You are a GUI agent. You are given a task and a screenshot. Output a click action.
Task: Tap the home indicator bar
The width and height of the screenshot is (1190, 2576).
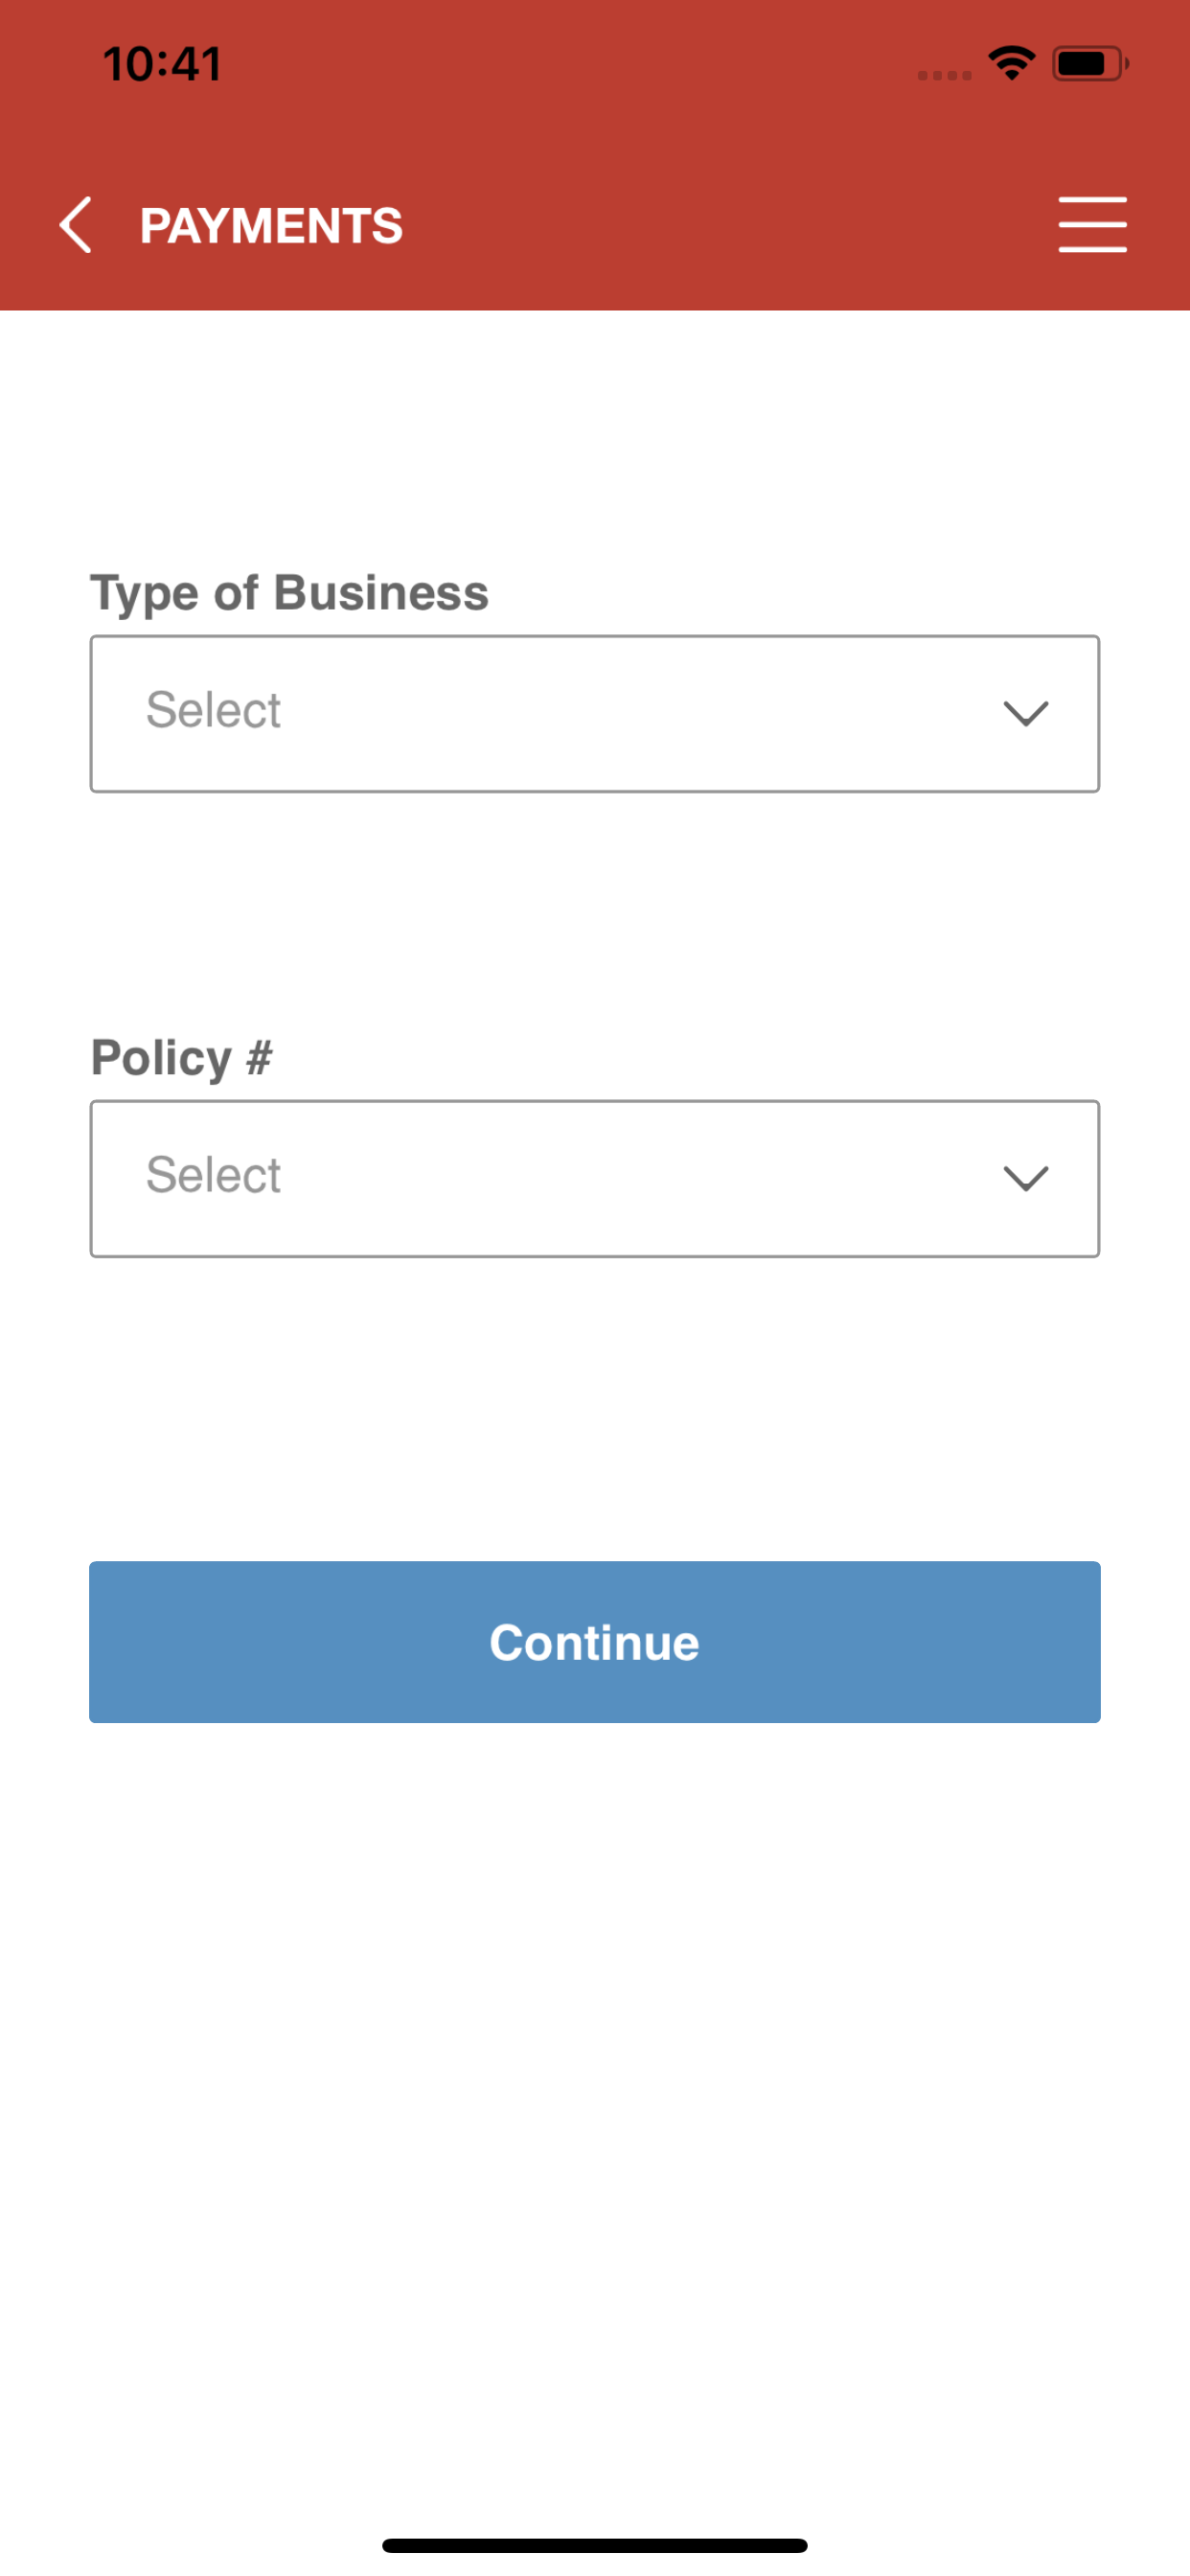click(594, 2545)
